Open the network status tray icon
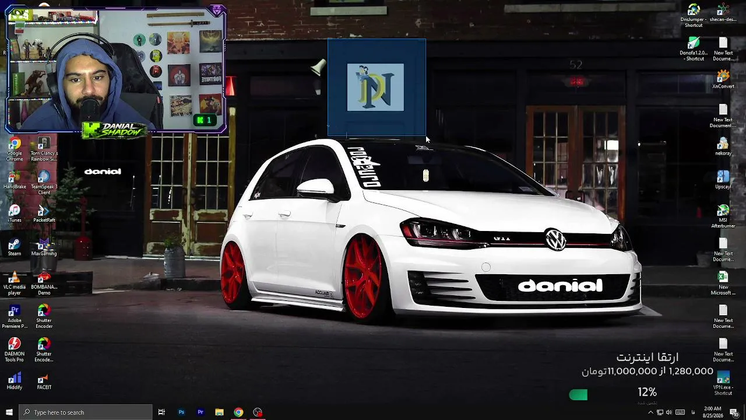Image resolution: width=746 pixels, height=420 pixels. pos(660,412)
